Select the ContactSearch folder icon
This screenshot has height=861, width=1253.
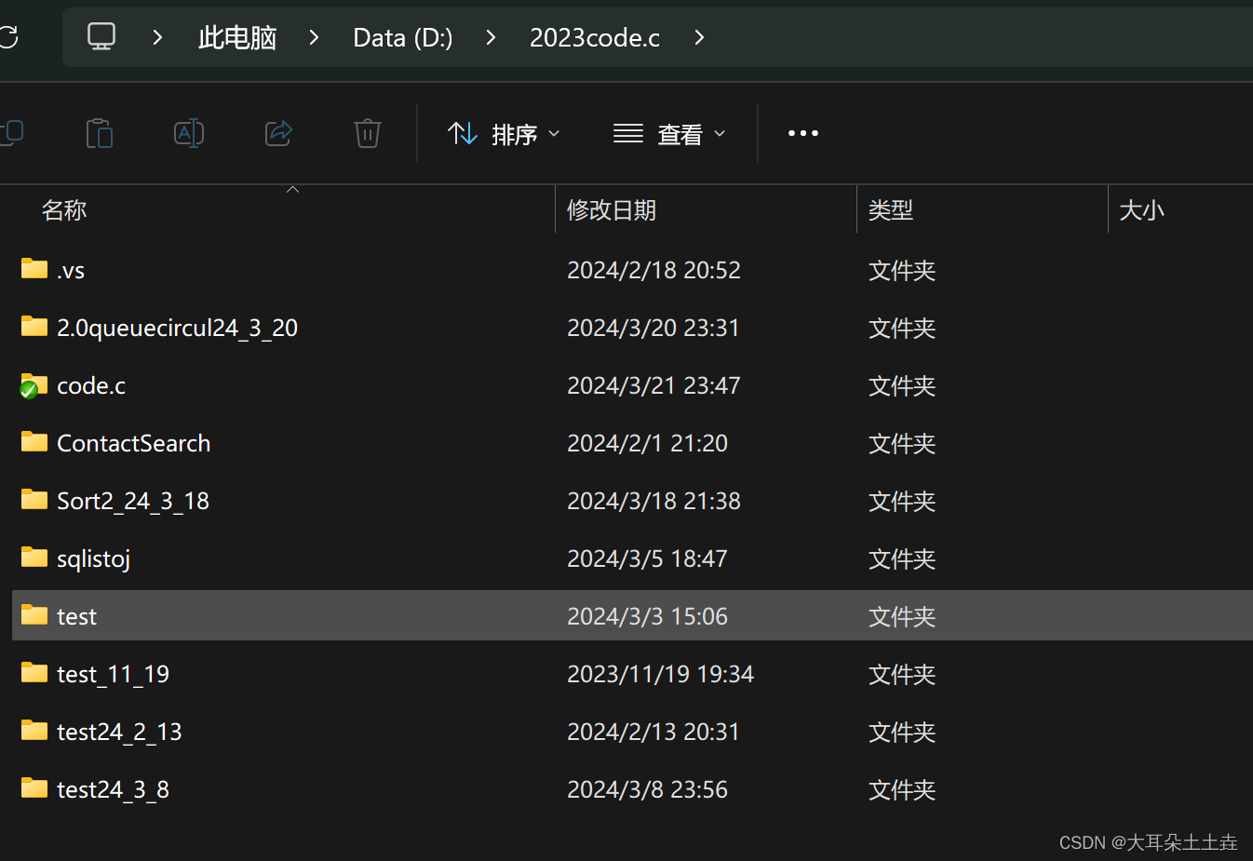point(34,442)
